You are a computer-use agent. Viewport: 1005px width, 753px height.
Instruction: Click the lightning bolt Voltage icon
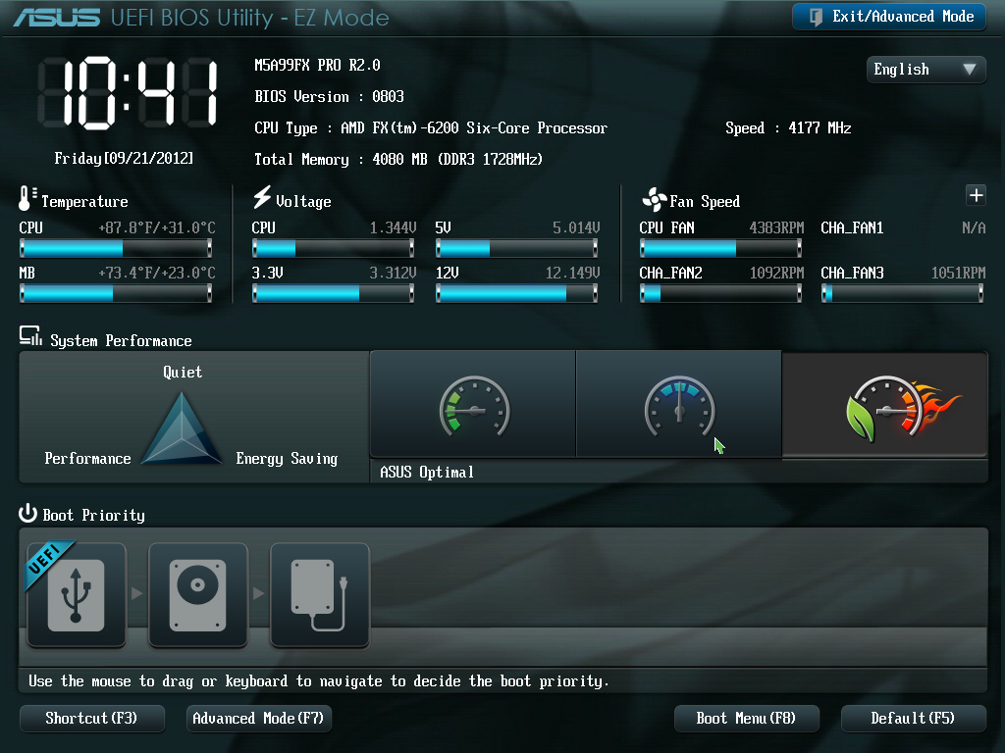pyautogui.click(x=262, y=199)
